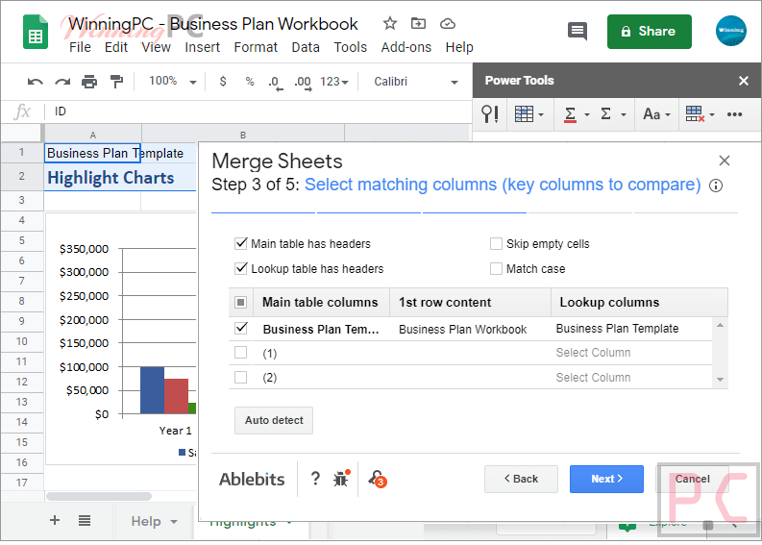Open the account avatar menu
This screenshot has width=762, height=545.
tap(730, 31)
